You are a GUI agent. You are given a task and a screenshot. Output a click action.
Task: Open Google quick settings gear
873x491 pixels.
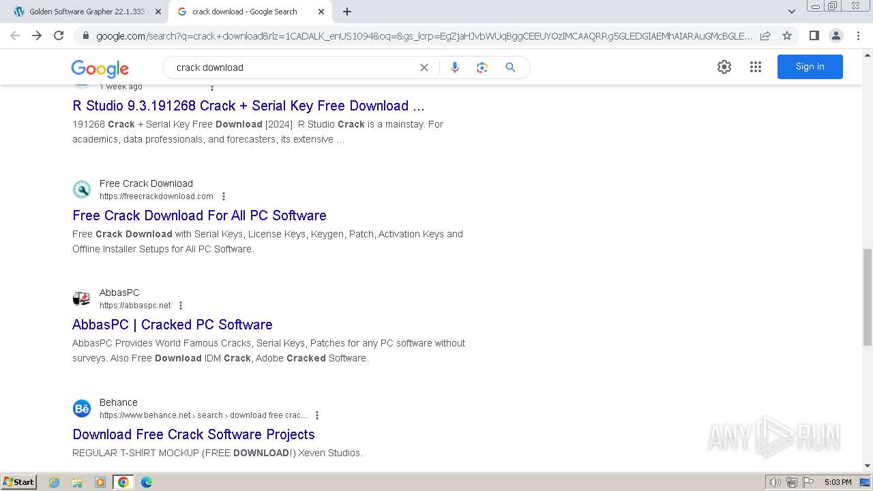click(724, 67)
